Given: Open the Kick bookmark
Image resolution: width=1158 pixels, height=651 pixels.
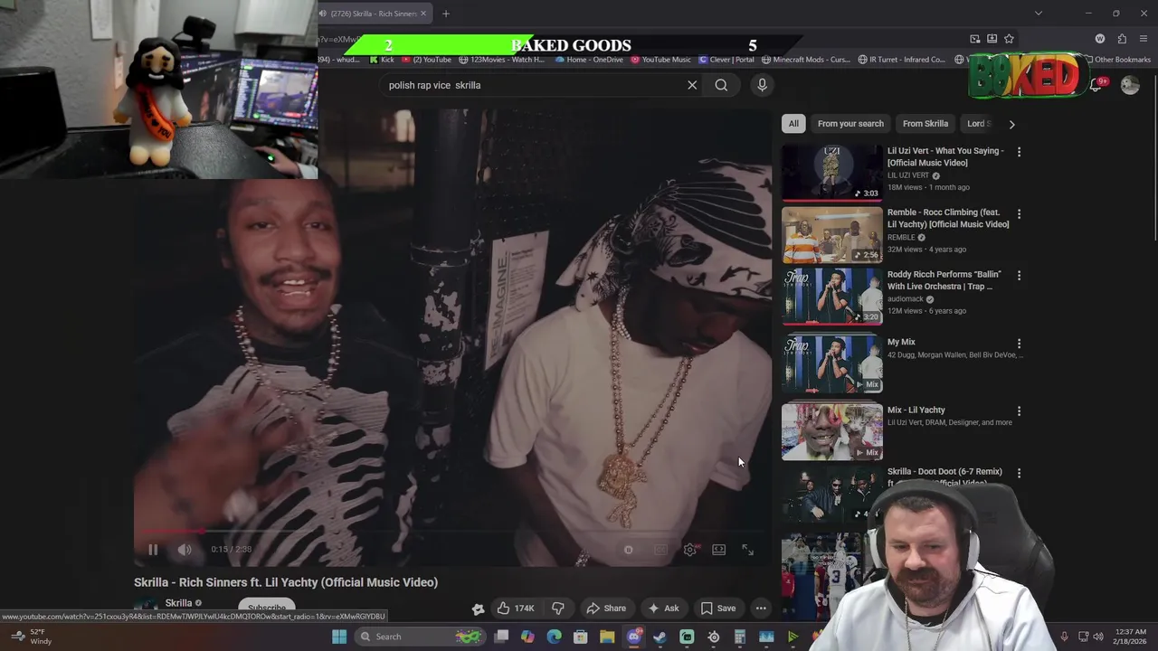Looking at the screenshot, I should coord(382,60).
